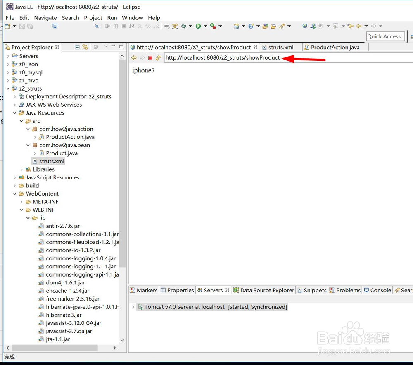This screenshot has height=365, width=413.
Task: Switch to the struts.xml editor tab
Action: pos(281,47)
